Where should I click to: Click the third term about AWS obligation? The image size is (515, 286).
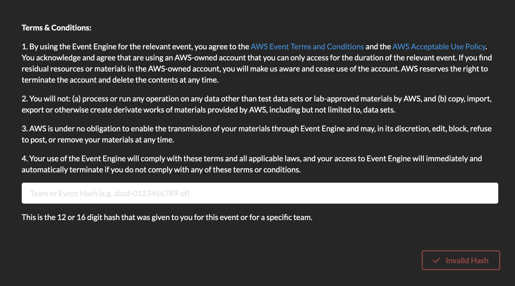[257, 134]
